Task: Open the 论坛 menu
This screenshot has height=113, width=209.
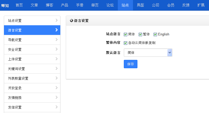Action: 110,5
